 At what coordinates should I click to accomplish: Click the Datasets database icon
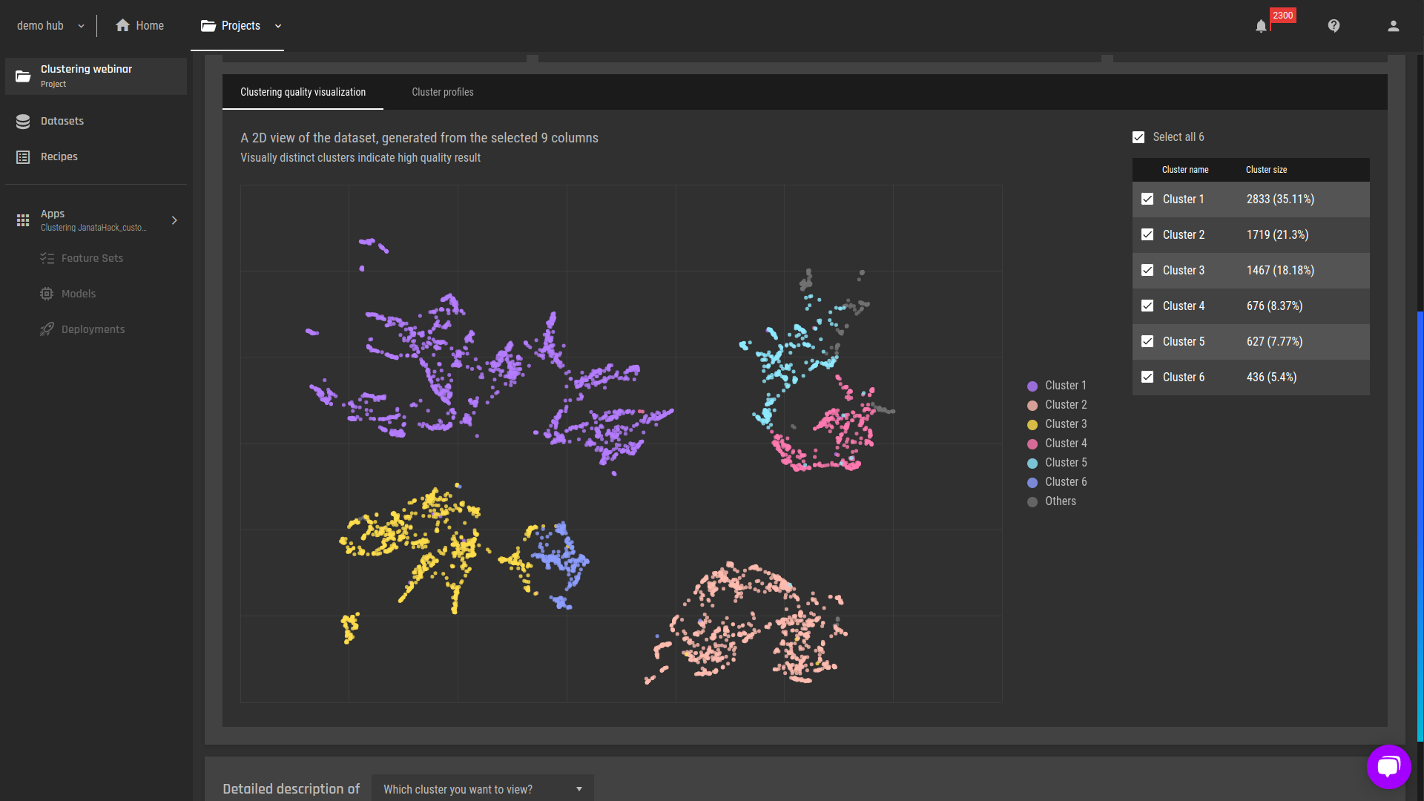coord(23,121)
